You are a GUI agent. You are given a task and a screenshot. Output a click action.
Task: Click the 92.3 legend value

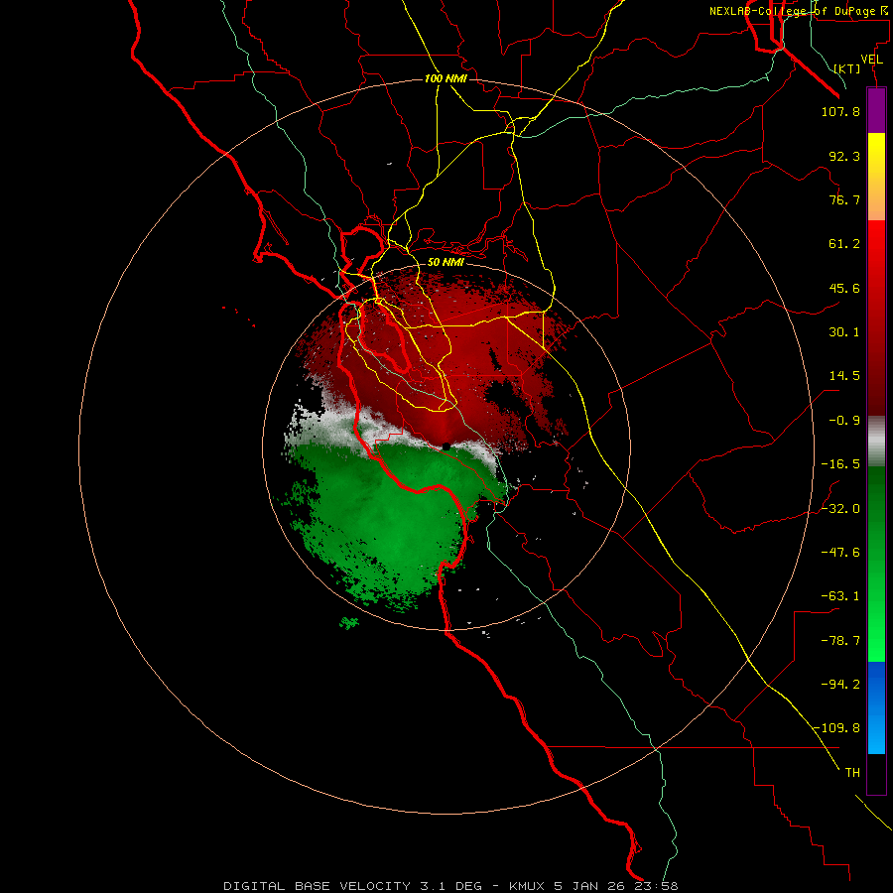[844, 156]
